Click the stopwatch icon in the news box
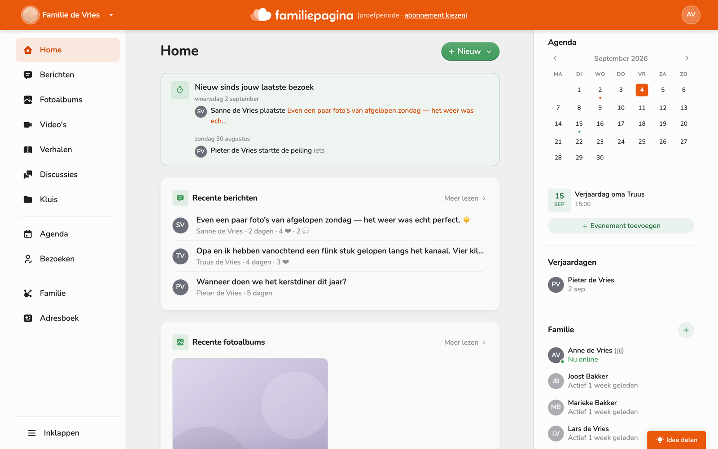 pyautogui.click(x=180, y=90)
